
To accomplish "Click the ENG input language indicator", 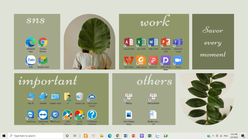I will (226, 136).
